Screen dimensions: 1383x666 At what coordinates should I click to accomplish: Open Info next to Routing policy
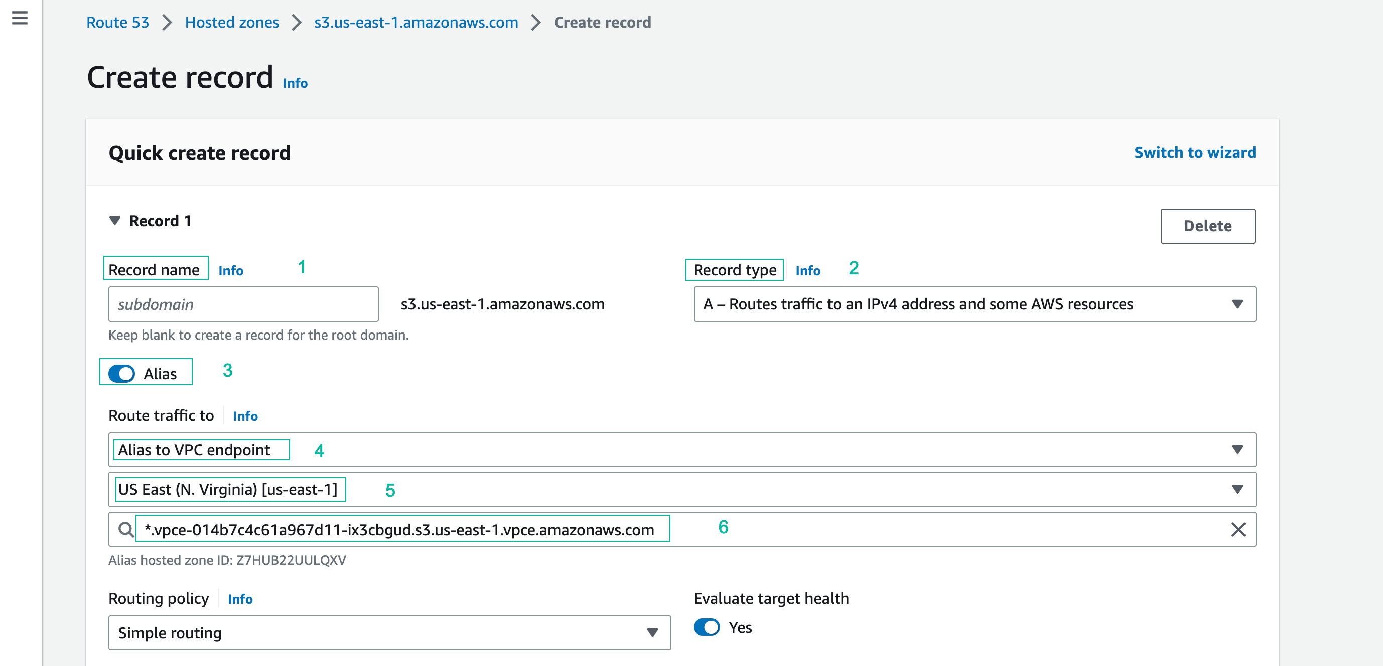(x=239, y=599)
